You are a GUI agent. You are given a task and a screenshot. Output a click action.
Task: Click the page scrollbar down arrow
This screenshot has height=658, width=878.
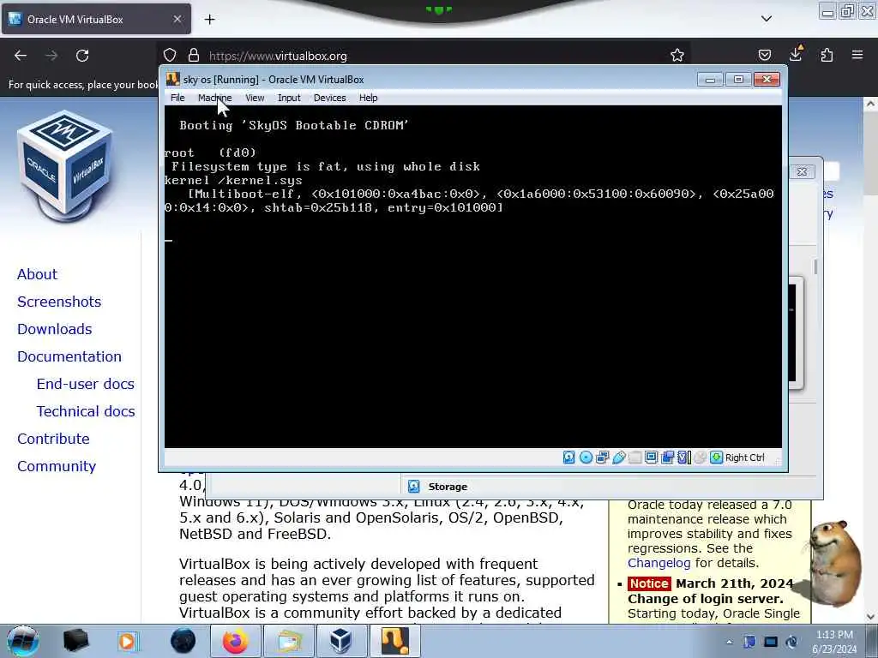click(x=870, y=617)
